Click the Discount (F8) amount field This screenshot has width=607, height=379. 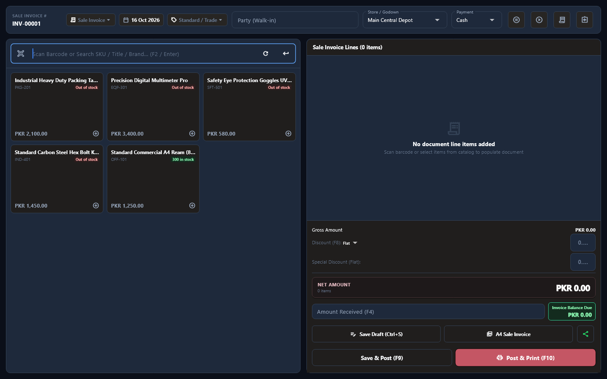[x=583, y=243]
